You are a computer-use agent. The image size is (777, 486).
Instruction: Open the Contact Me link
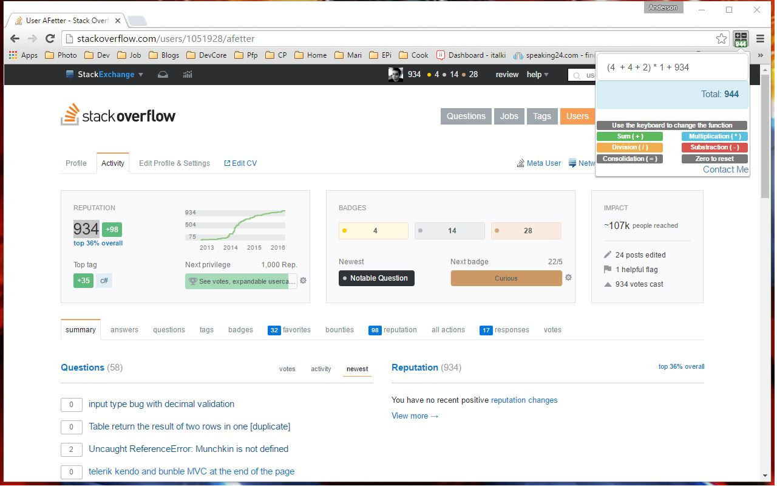(x=725, y=169)
